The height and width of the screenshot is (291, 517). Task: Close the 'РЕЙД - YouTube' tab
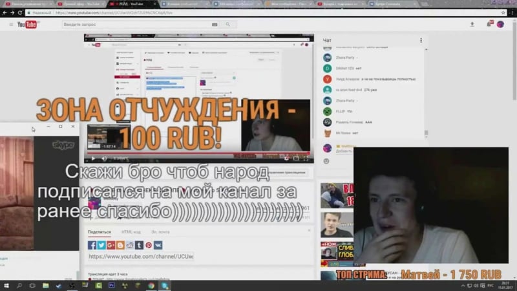tap(154, 4)
